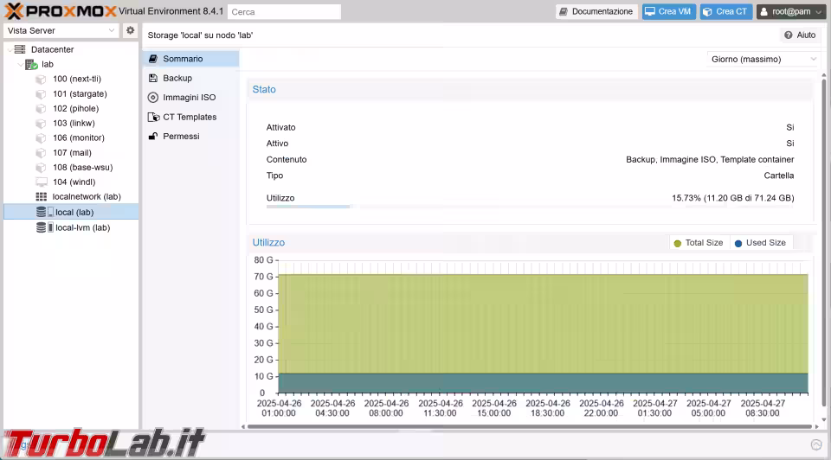This screenshot has height=460, width=831.
Task: Click container icon for 101 (stargate)
Action: tap(41, 94)
